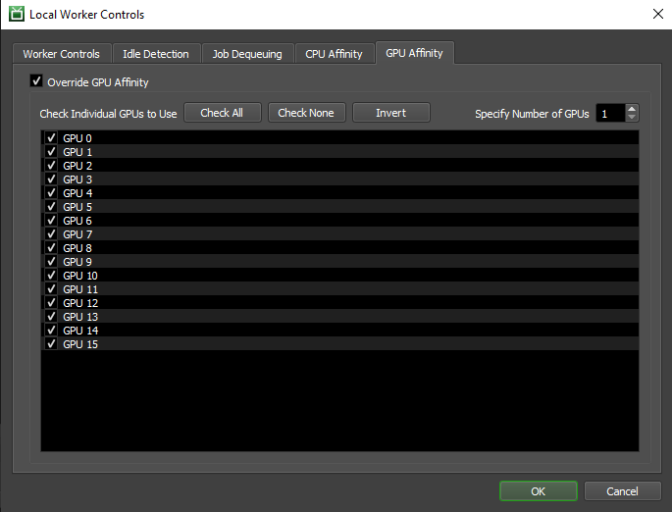Click the Check None button

tap(306, 113)
